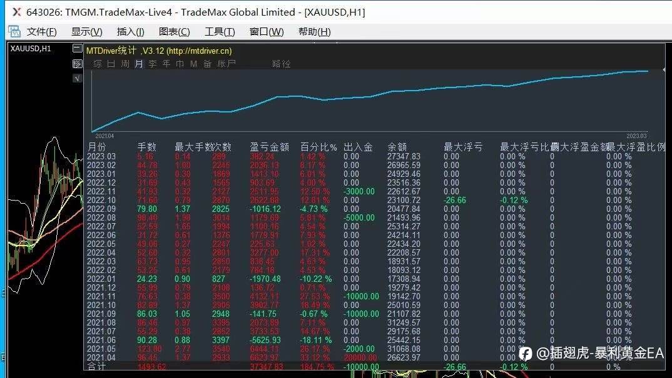Select the 2021.06 month row
Viewport: 672px width, 378px height.
(375, 340)
